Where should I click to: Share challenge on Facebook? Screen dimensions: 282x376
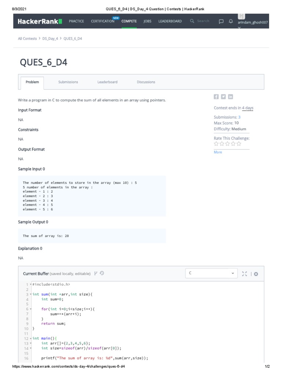point(216,97)
